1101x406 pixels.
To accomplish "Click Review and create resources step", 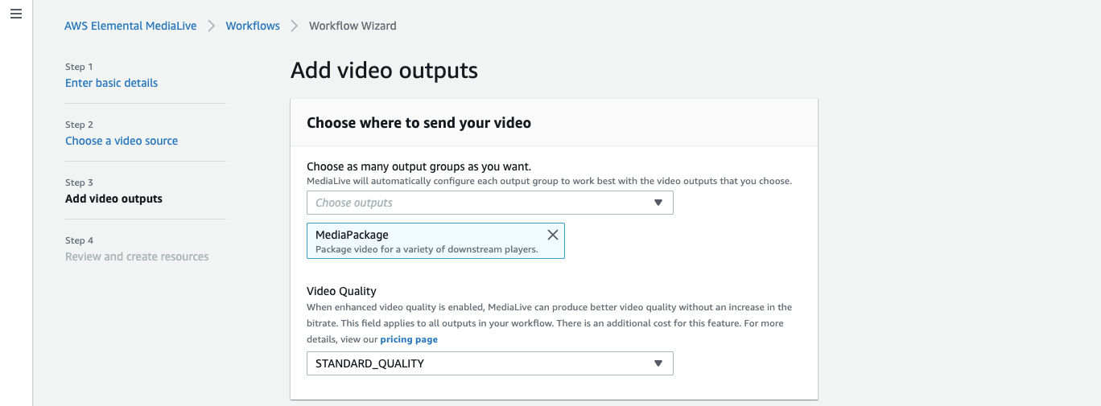I will pyautogui.click(x=137, y=256).
